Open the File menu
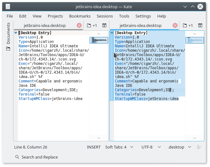Viewport: 210px width, 167px height. coord(10,16)
